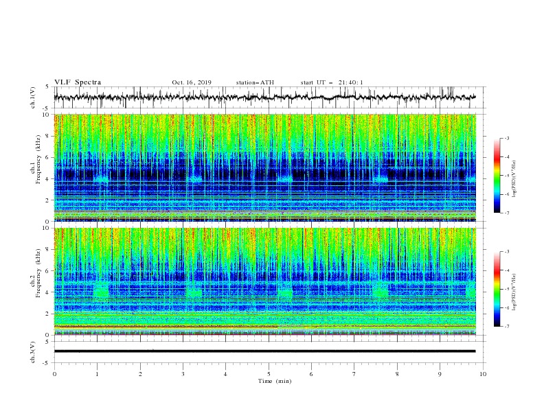Click time axis tick label "10"
Viewport: 544px width, 420px height.
click(483, 374)
